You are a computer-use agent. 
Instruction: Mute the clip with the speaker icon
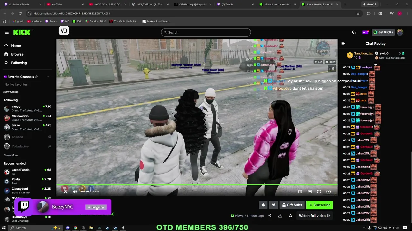click(75, 192)
